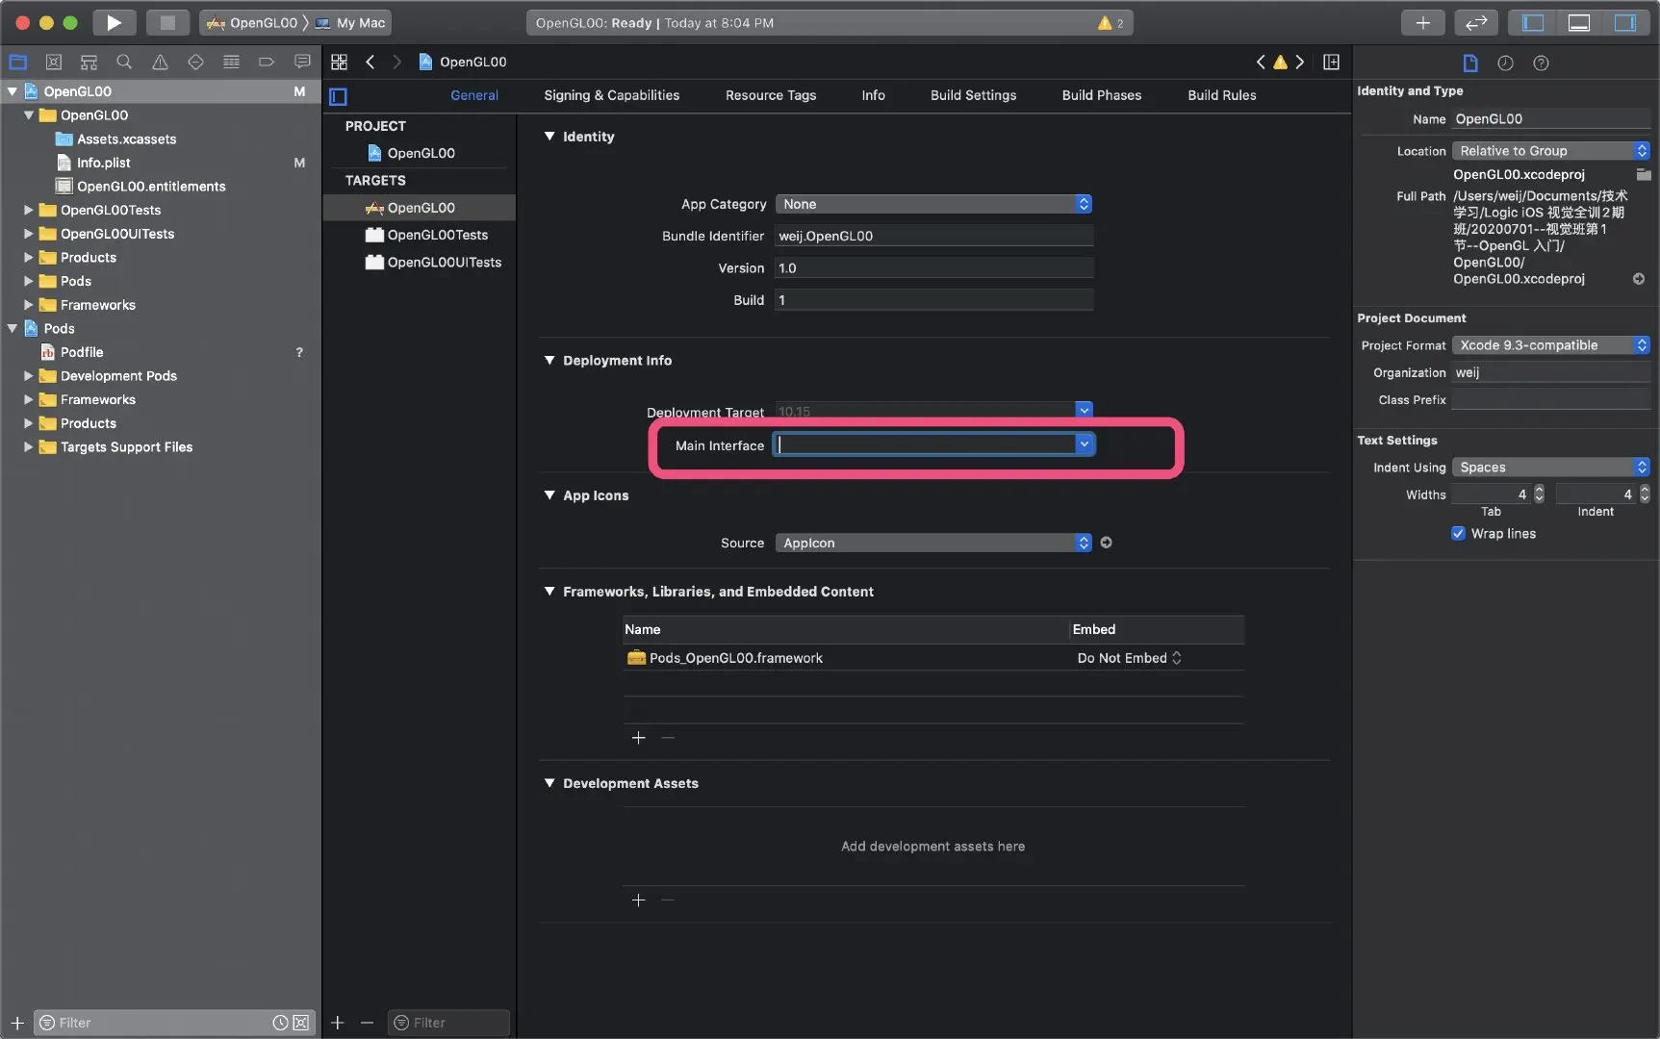Stop the running build

click(167, 22)
